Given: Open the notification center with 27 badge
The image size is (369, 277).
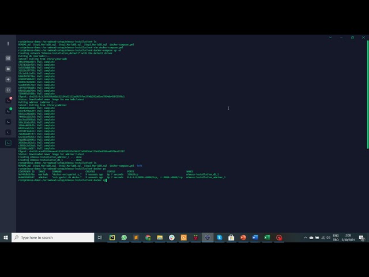Looking at the screenshot, I should tap(362, 238).
